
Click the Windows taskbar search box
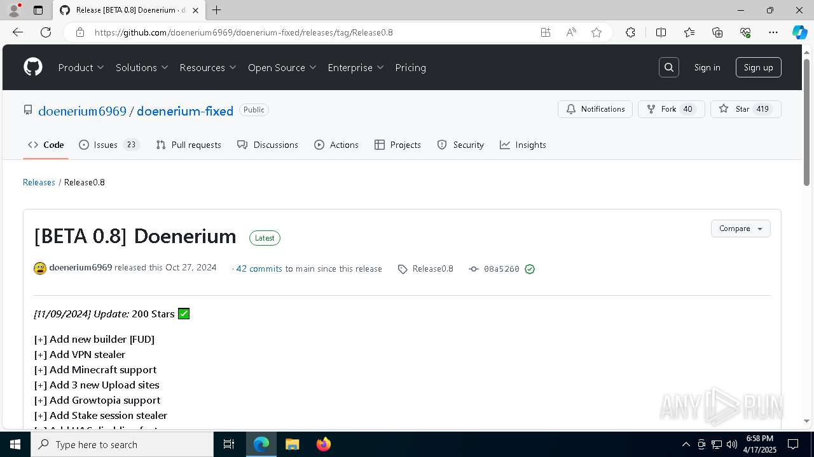pyautogui.click(x=122, y=444)
